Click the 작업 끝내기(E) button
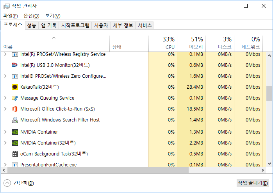 pyautogui.click(x=253, y=183)
